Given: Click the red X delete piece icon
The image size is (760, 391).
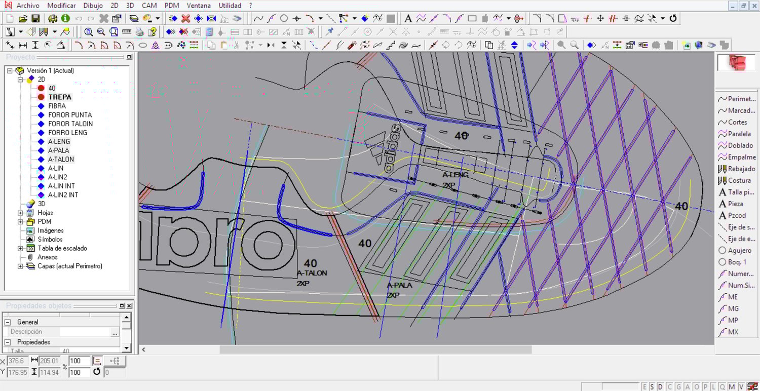Looking at the screenshot, I should (x=185, y=19).
